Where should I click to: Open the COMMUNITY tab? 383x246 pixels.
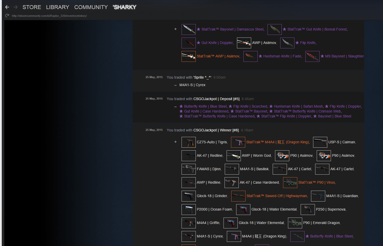[x=91, y=7]
